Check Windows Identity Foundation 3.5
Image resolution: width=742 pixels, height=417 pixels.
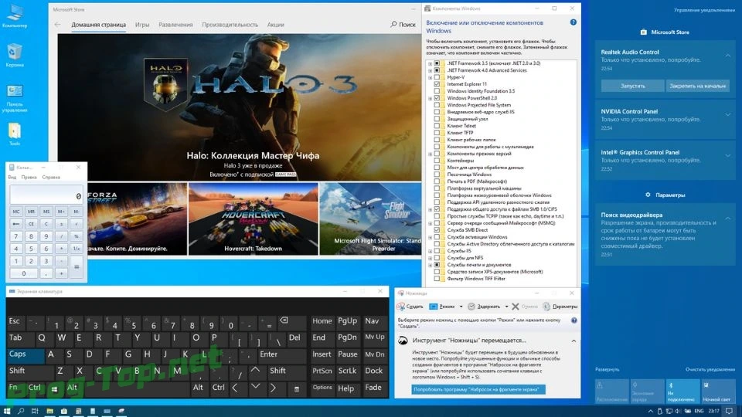(437, 91)
